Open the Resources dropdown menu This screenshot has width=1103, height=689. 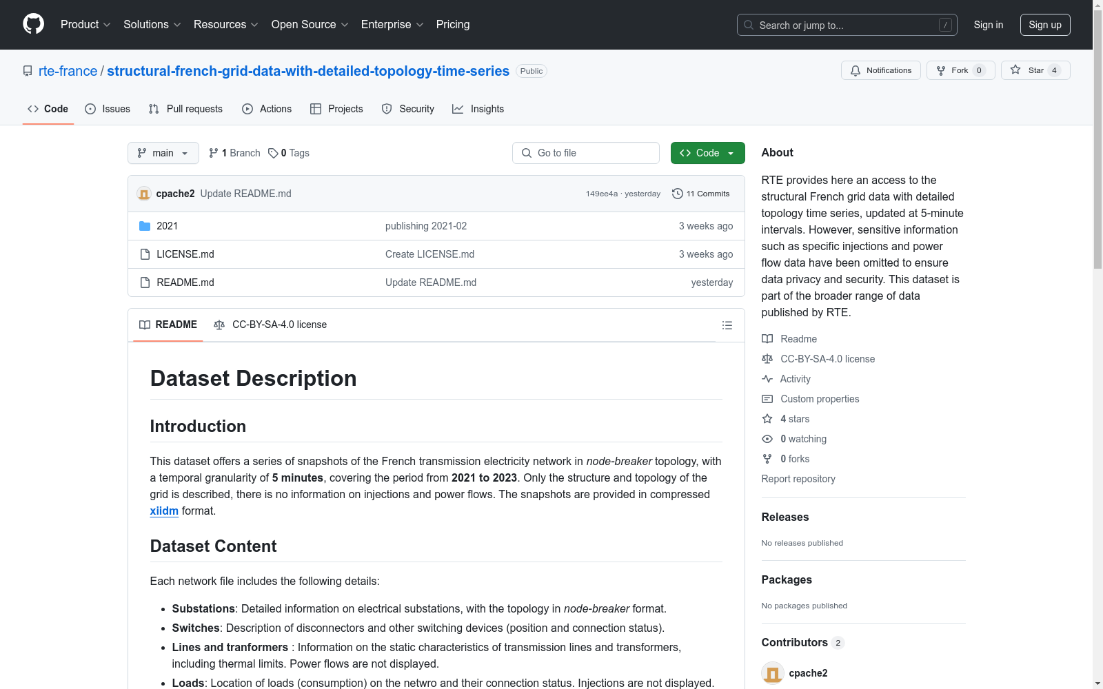point(225,25)
